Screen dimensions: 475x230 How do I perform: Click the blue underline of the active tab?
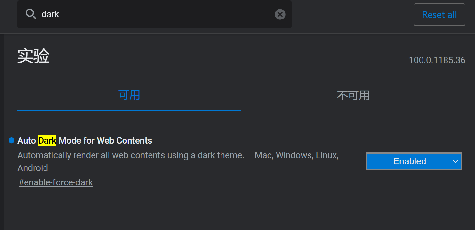(x=129, y=111)
